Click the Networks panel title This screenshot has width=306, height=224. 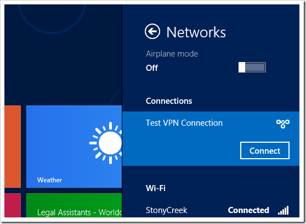(196, 32)
